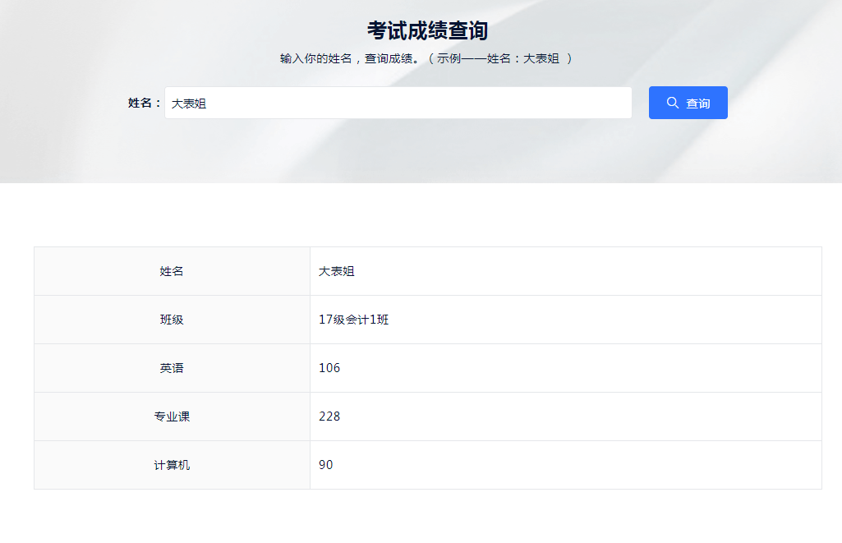The width and height of the screenshot is (842, 543).
Task: Select the 班级 row header cell
Action: coord(172,320)
